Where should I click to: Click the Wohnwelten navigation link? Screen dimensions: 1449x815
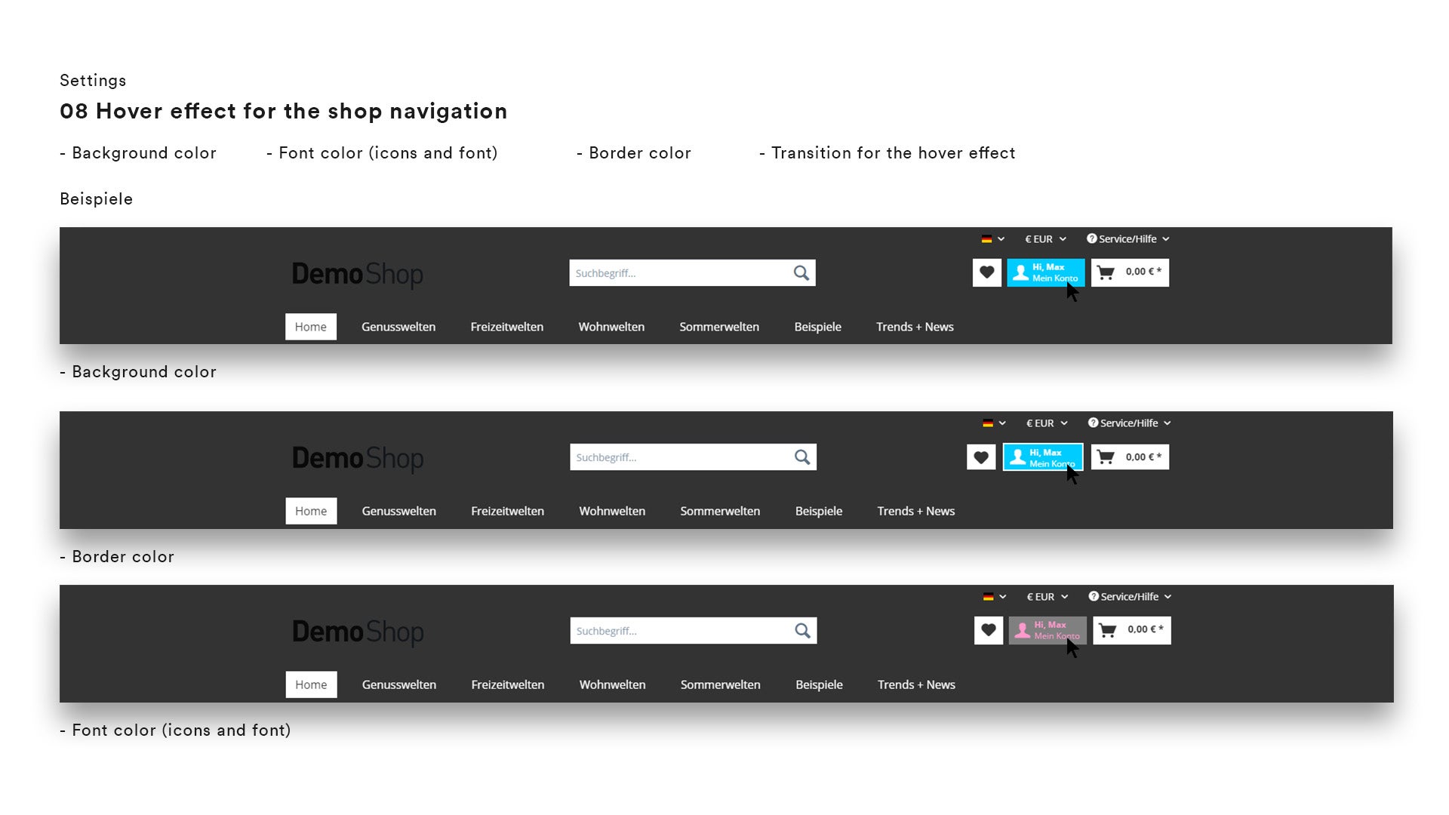(610, 325)
